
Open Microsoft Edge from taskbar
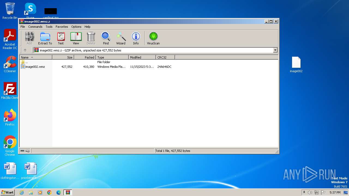pyautogui.click(x=59, y=192)
